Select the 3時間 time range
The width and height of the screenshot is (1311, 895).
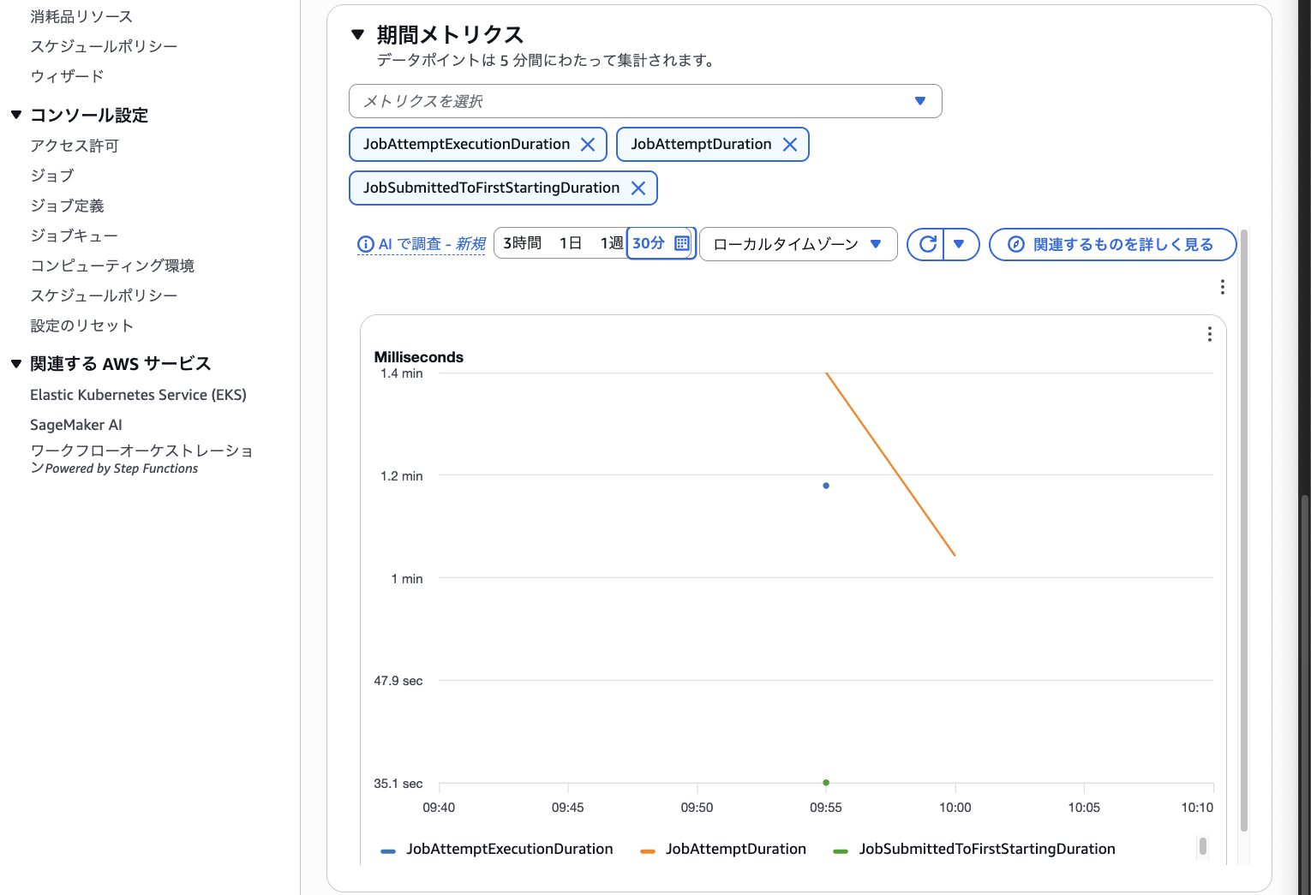click(522, 243)
